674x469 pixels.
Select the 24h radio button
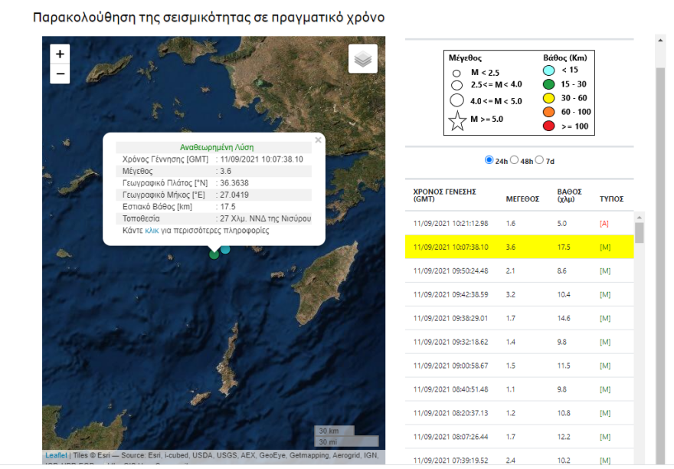[x=488, y=159]
